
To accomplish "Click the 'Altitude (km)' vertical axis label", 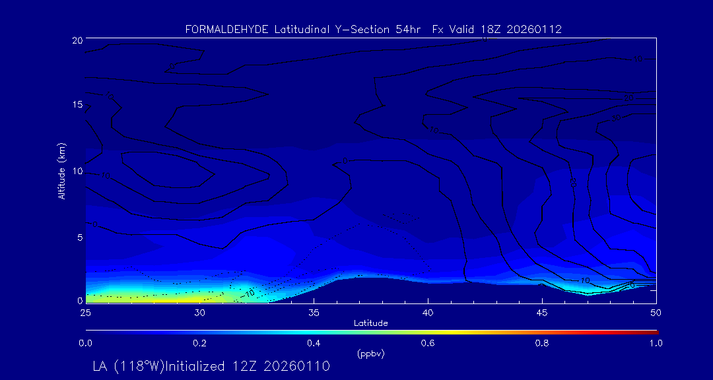I will (x=61, y=170).
